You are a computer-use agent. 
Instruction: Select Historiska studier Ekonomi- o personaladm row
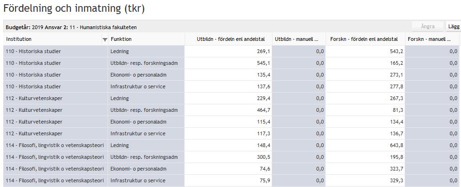pyautogui.click(x=231, y=75)
